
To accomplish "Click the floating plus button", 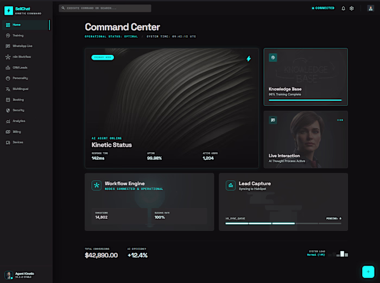I will [368, 272].
